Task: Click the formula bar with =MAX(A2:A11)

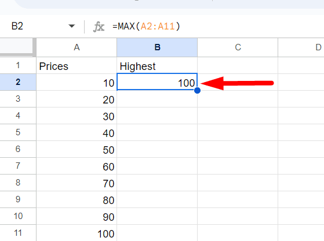Action: click(217, 27)
